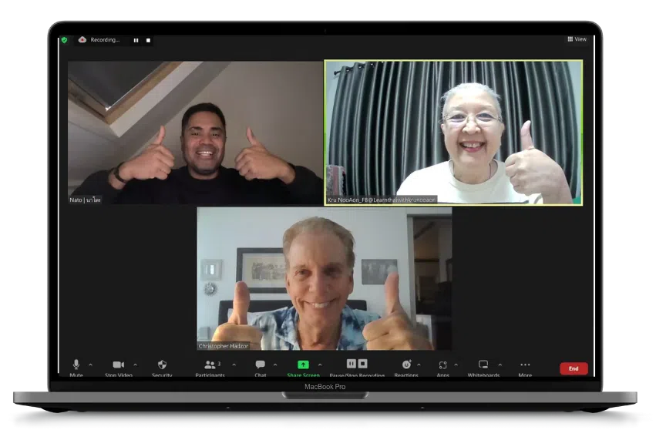Click the green Share Screen icon
656x430 pixels.
click(303, 364)
